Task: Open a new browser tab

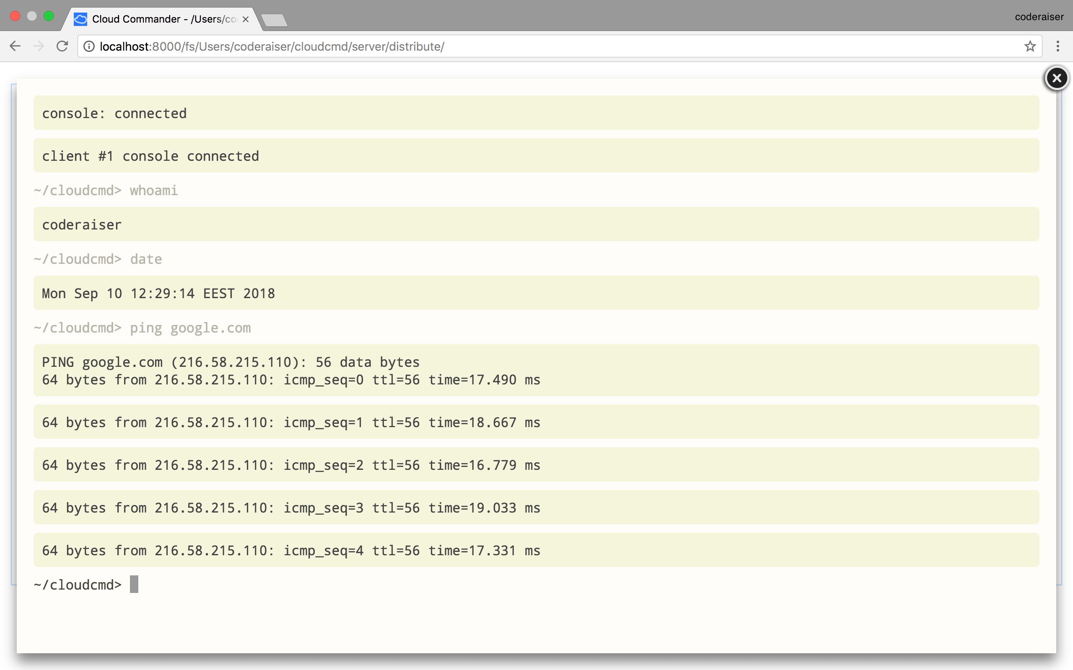Action: pos(274,20)
